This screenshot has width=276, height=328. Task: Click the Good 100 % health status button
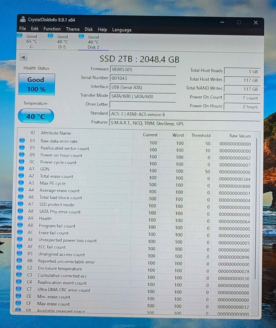tap(37, 84)
